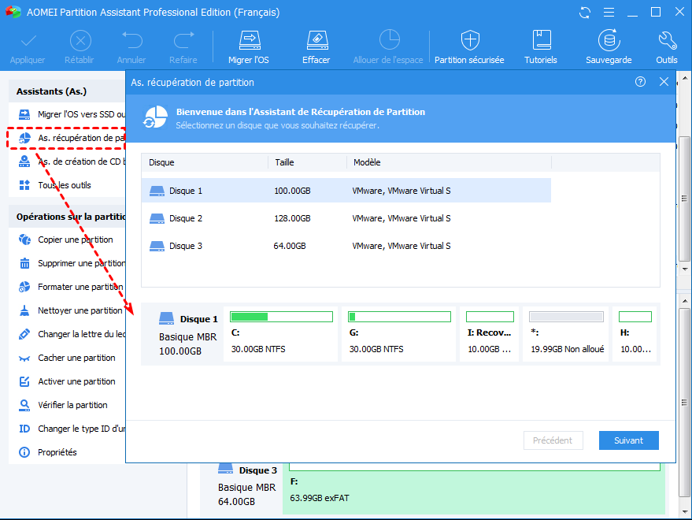
Task: Open Partition sécurisée shield icon
Action: 470,40
